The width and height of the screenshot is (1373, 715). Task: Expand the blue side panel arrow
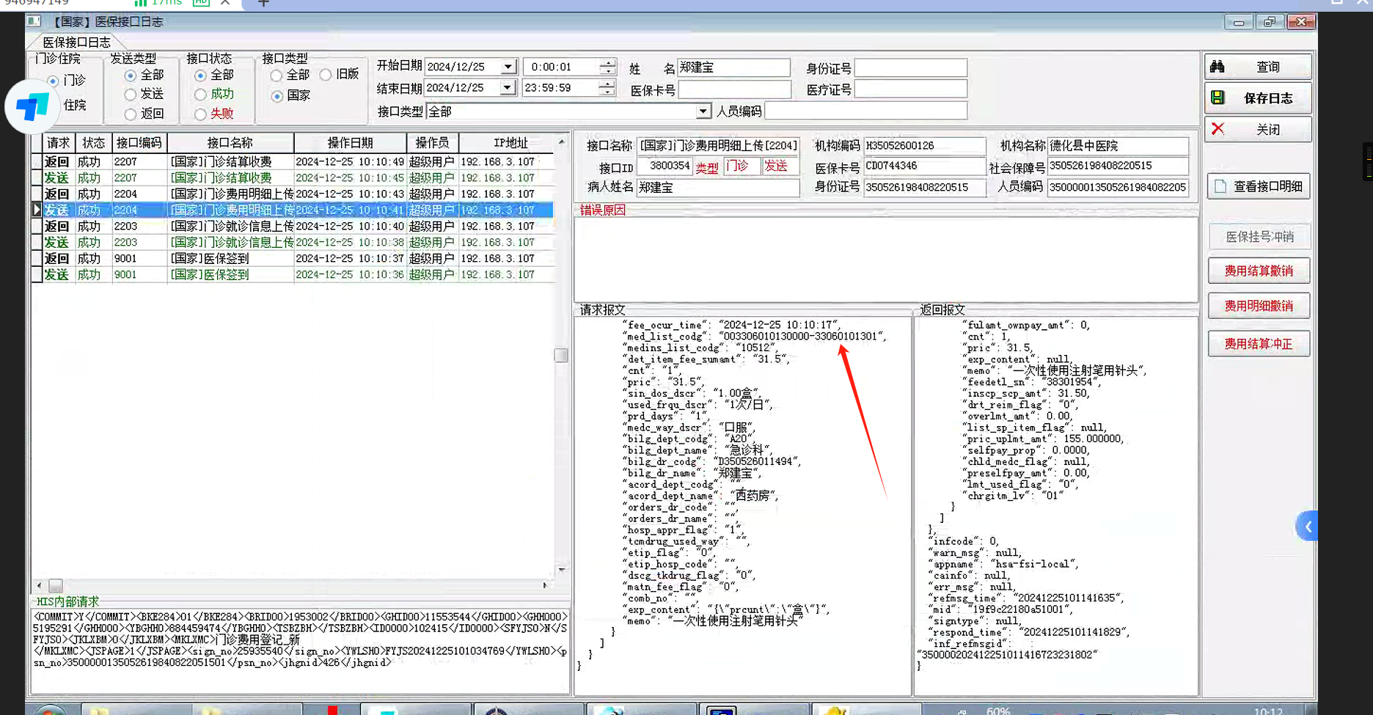point(1307,527)
